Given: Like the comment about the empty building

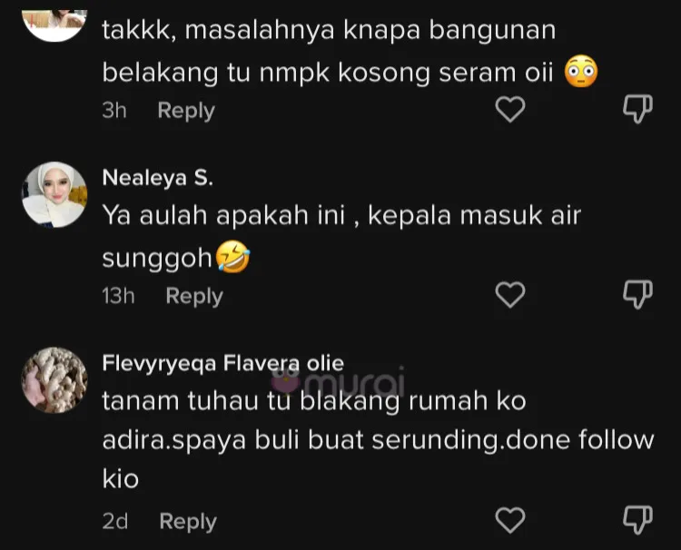Looking at the screenshot, I should [x=510, y=110].
